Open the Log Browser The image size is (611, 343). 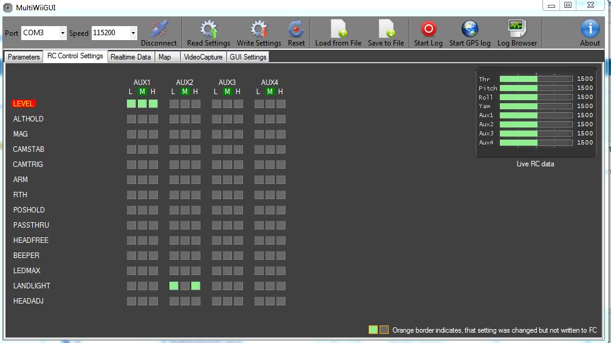point(517,29)
